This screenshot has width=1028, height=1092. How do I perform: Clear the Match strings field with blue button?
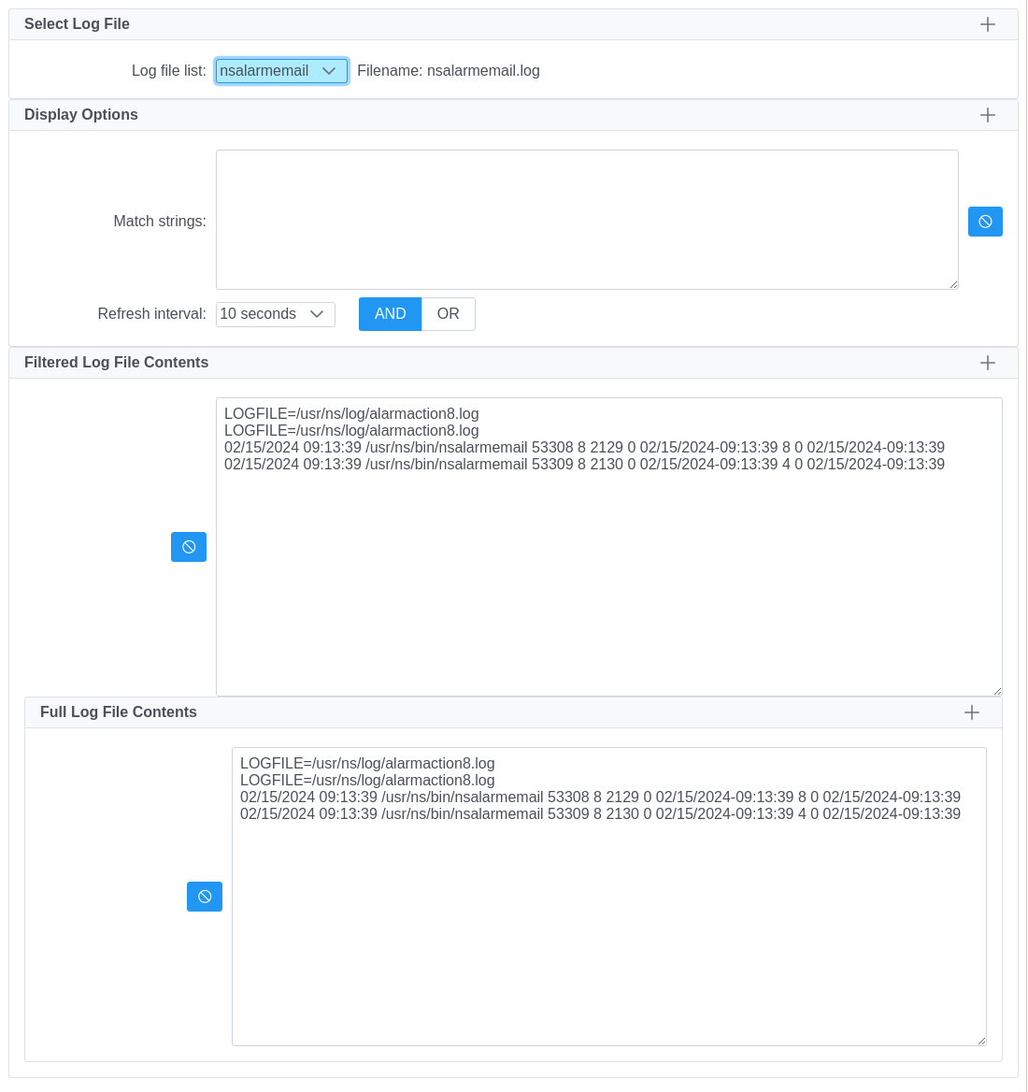pyautogui.click(x=985, y=222)
